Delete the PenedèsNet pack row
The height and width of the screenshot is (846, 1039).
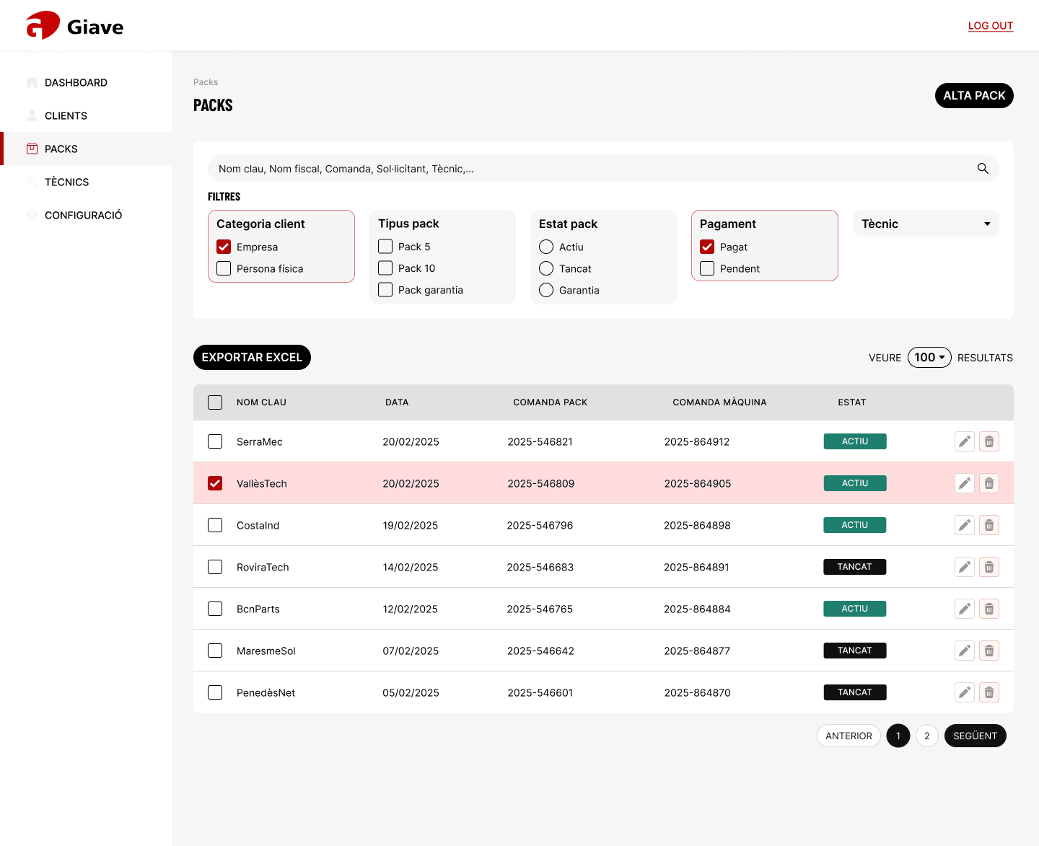pyautogui.click(x=989, y=692)
